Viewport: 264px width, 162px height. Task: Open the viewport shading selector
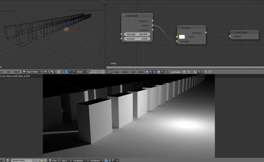(x=46, y=72)
